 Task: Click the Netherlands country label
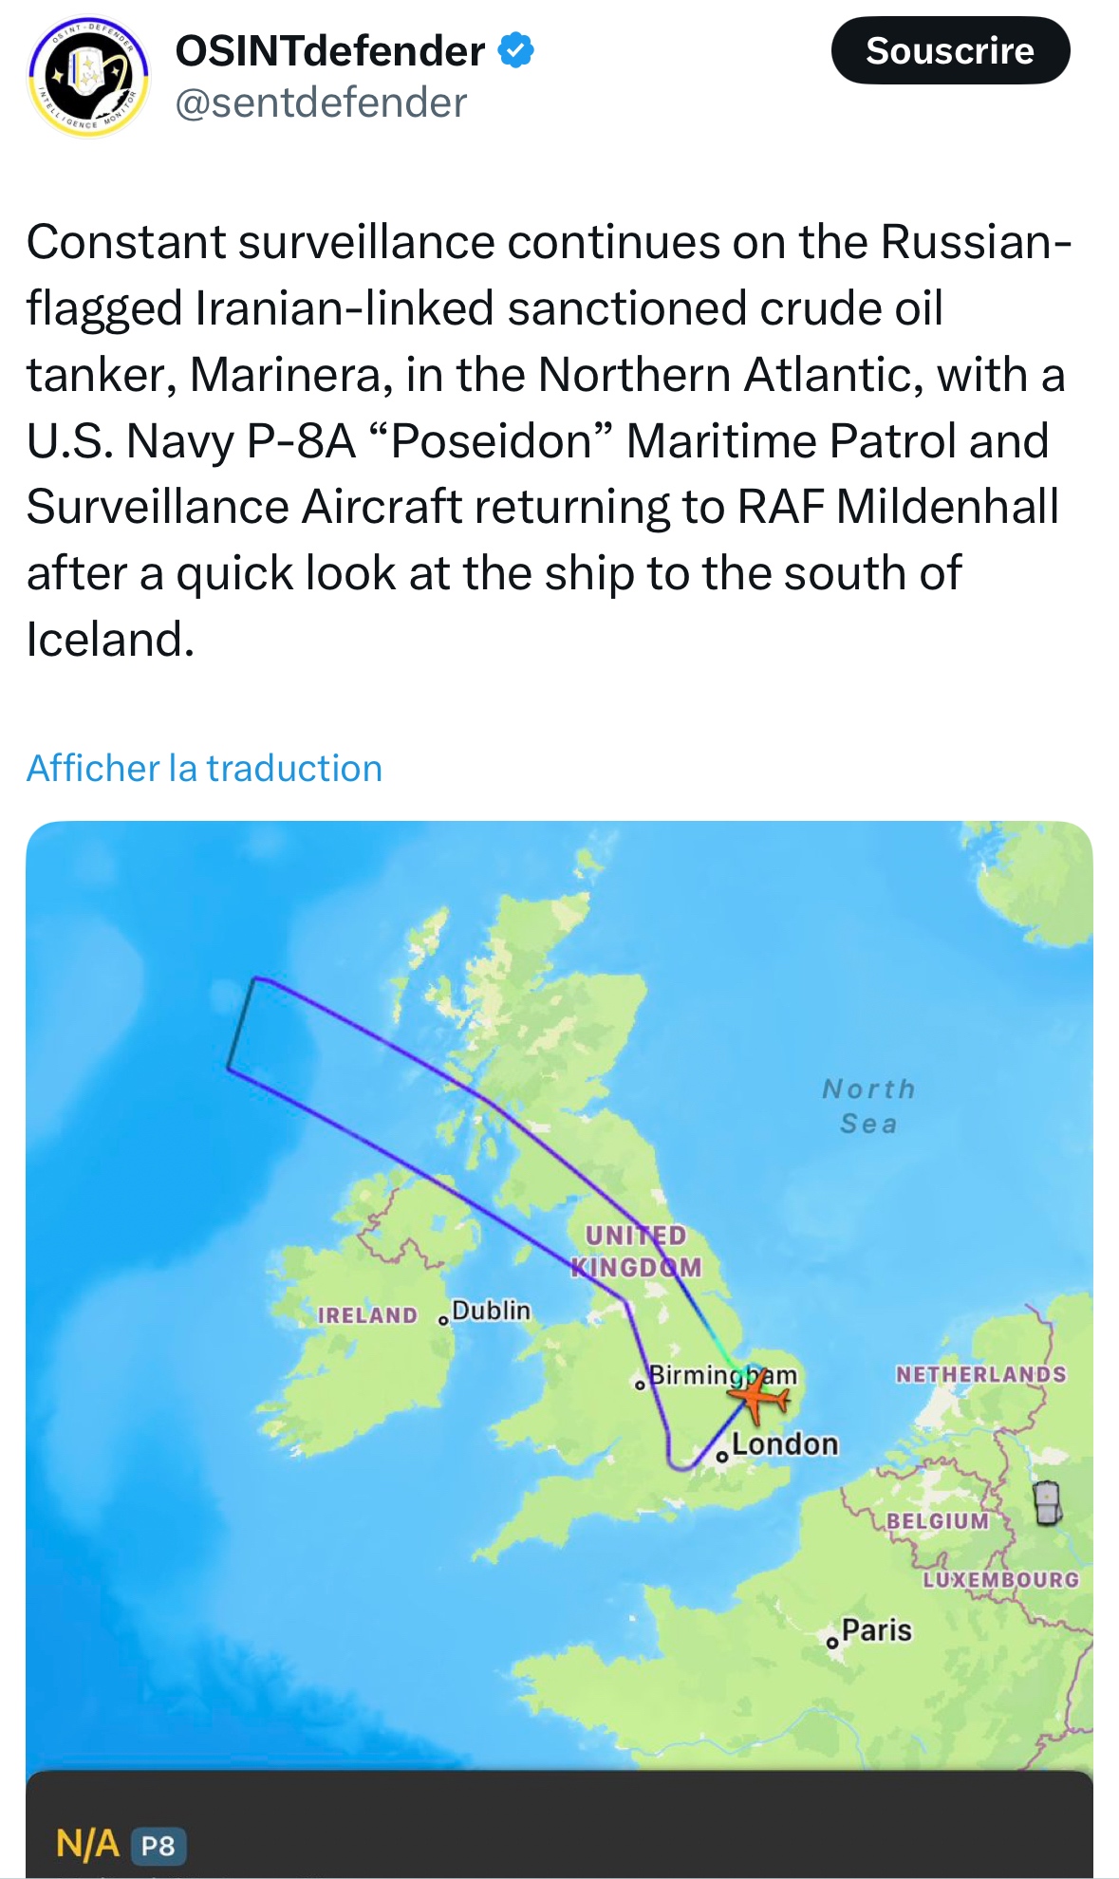[x=980, y=1374]
